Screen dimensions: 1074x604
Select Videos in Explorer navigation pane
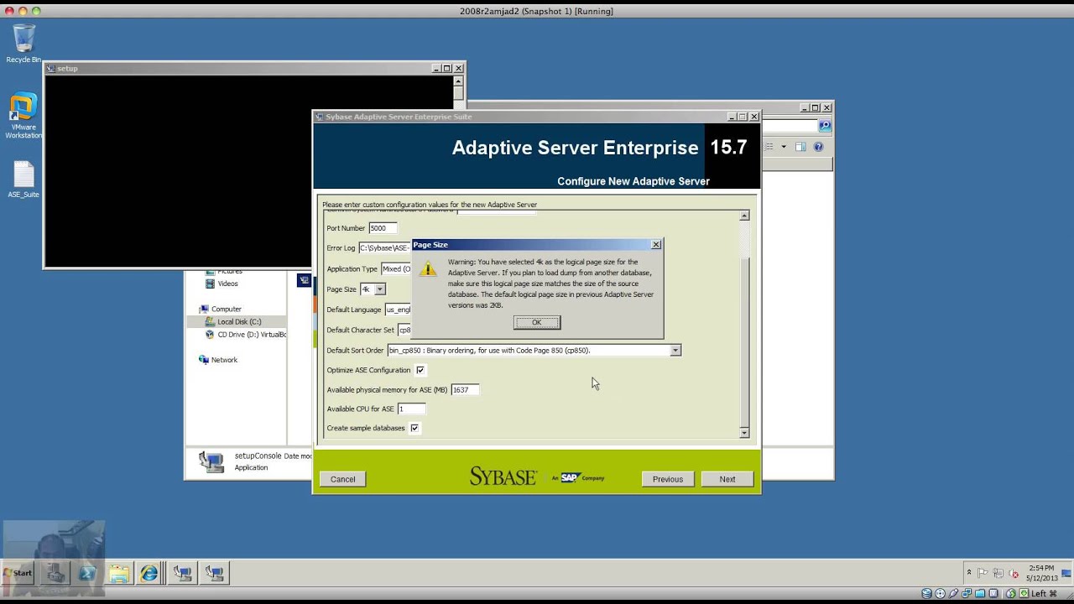222,284
